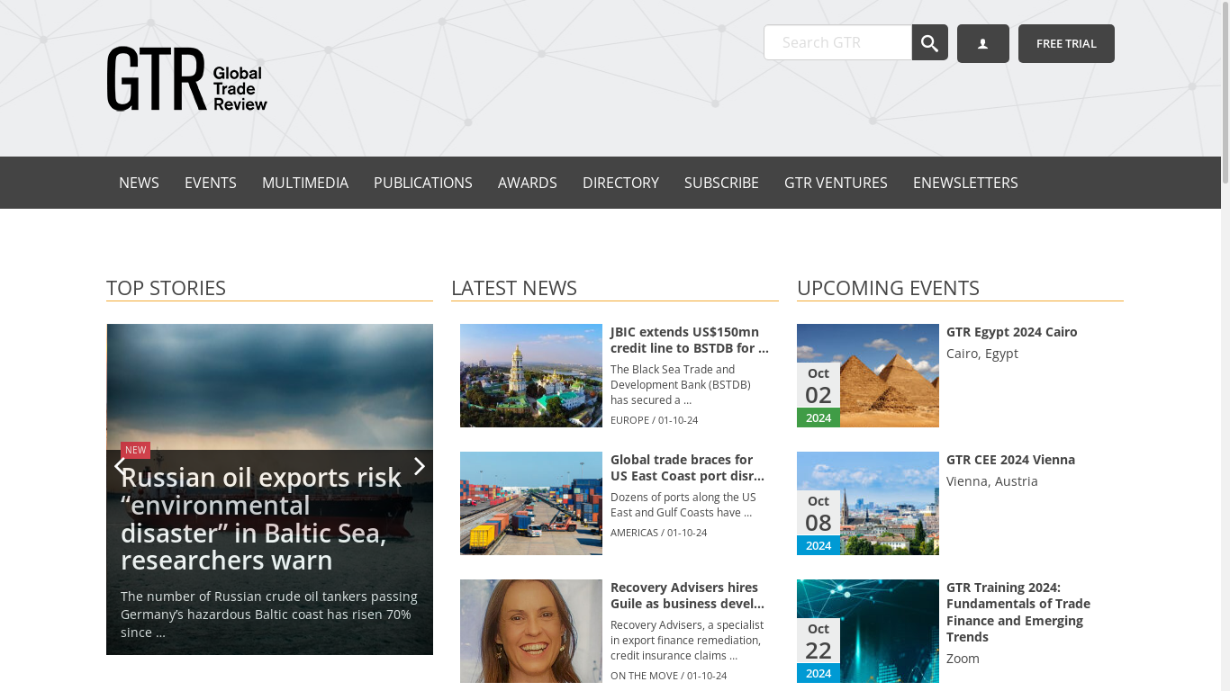Click the search magnifier icon

click(929, 42)
